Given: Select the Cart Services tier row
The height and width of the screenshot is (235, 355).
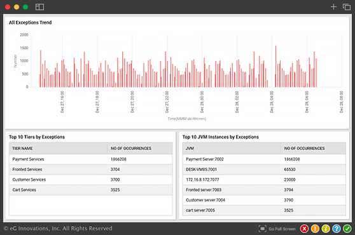Looking at the screenshot, I should coord(90,190).
